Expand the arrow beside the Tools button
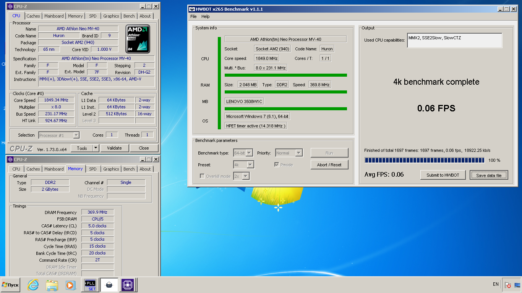 pos(96,148)
